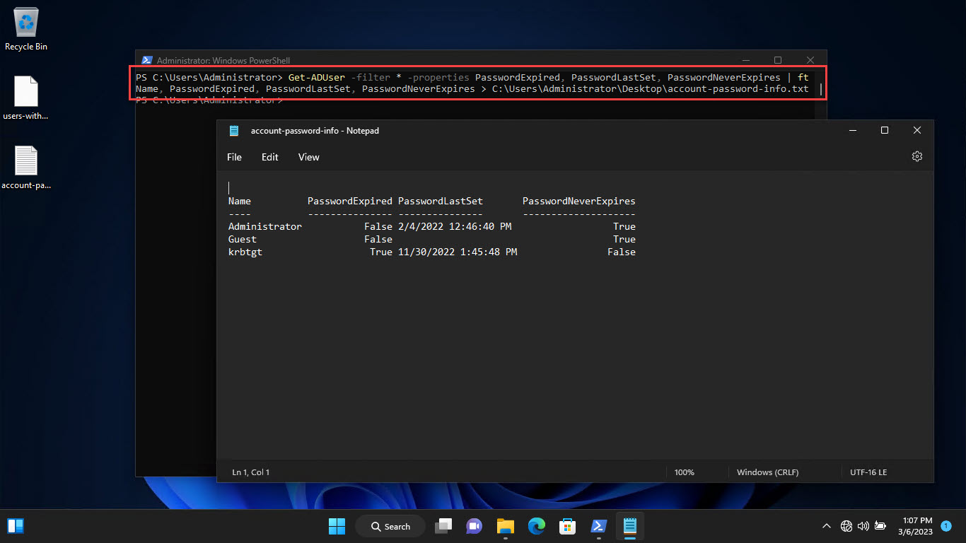This screenshot has width=966, height=543.
Task: Close the PowerShell window
Action: pyautogui.click(x=810, y=60)
